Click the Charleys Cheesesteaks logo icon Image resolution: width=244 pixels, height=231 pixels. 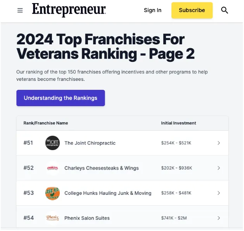coord(52,168)
